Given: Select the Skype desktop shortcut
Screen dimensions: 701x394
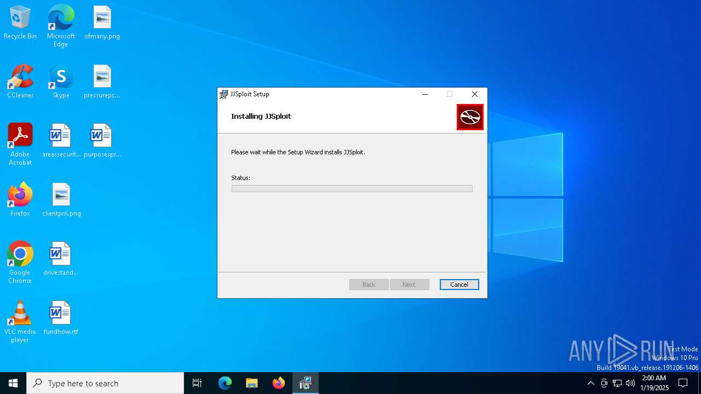Looking at the screenshot, I should (61, 82).
